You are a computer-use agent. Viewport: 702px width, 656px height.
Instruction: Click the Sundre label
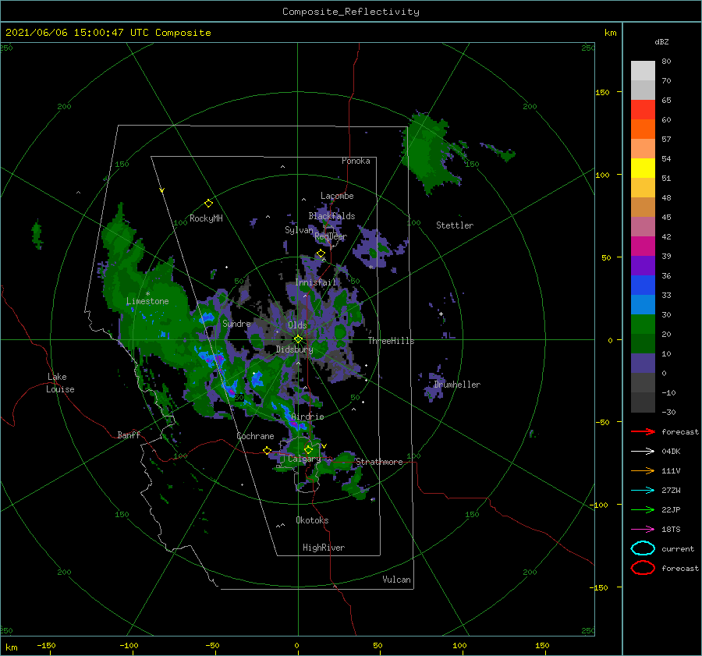[236, 323]
